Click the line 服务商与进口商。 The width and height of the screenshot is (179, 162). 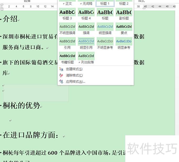23,47
